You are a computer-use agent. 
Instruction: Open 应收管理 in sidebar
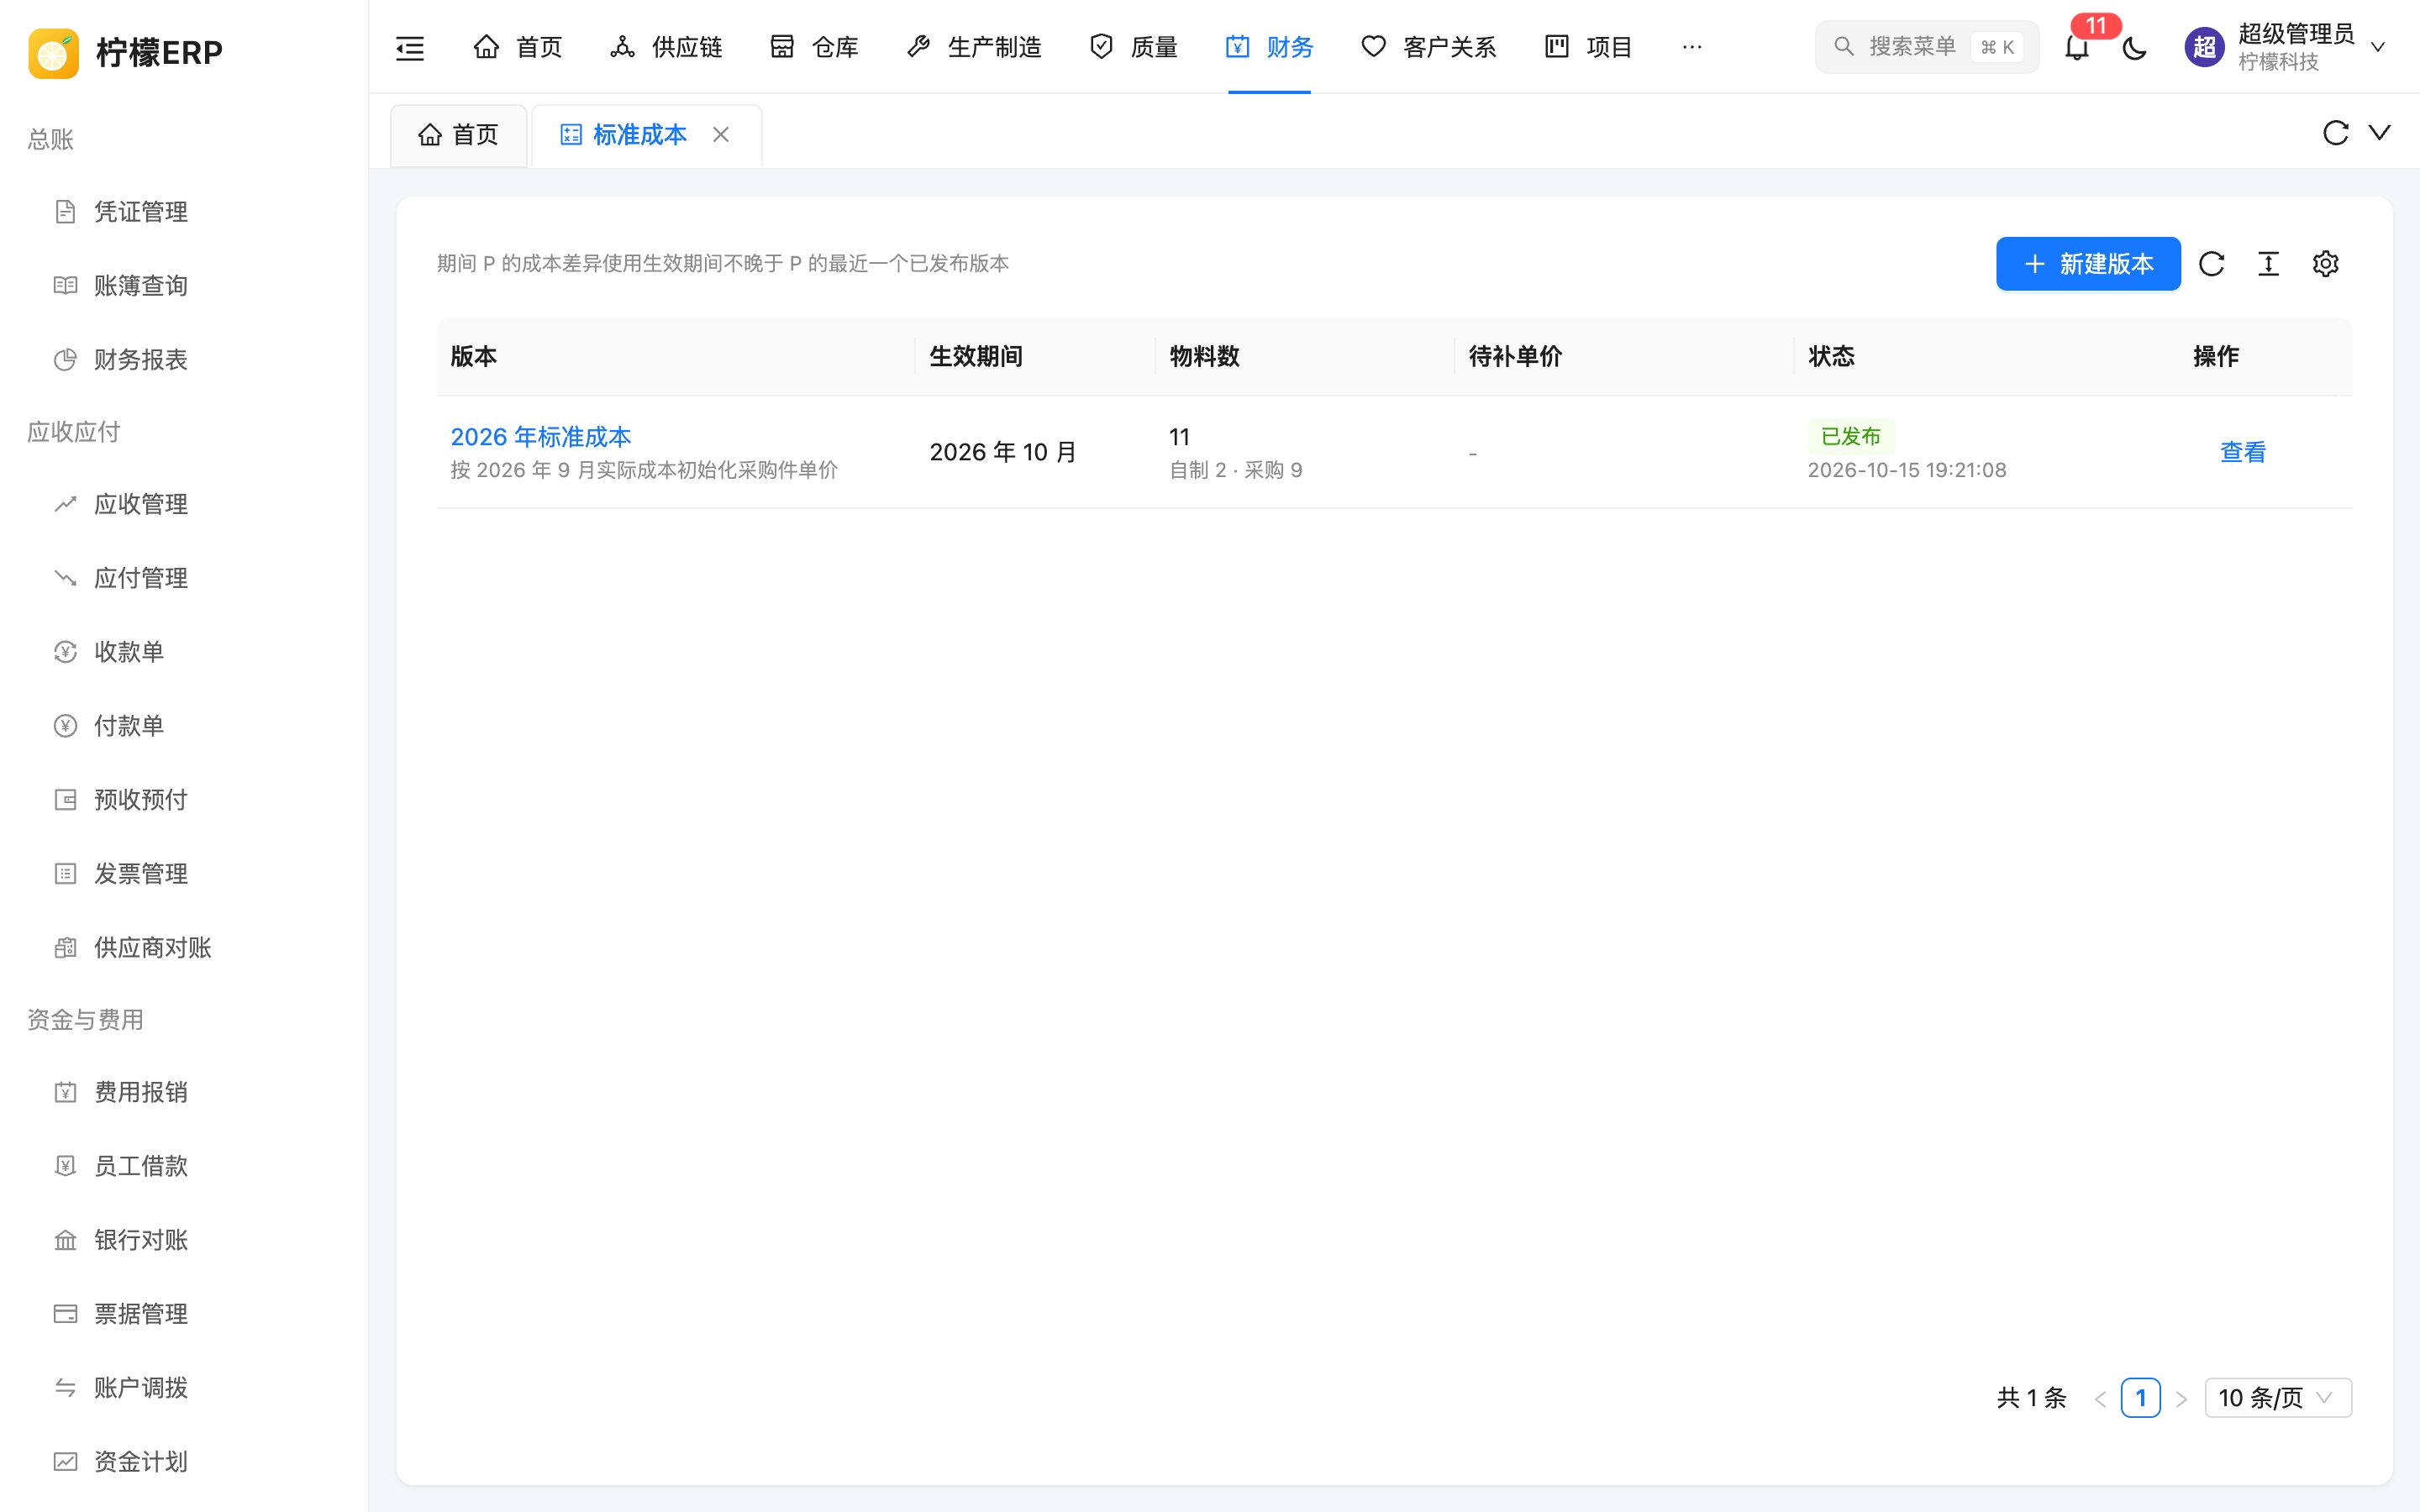coord(140,504)
